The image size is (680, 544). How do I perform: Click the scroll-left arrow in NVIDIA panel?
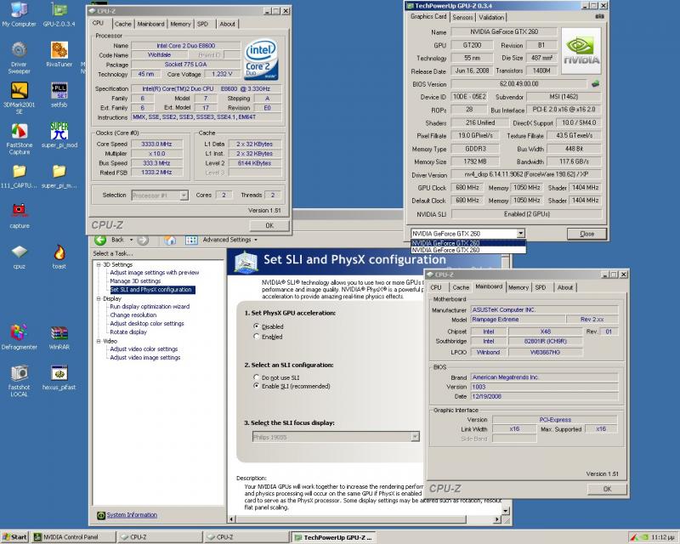(x=231, y=519)
